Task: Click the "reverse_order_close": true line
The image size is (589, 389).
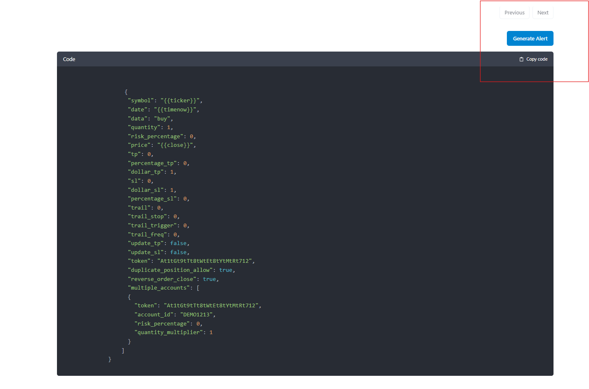Action: (173, 279)
